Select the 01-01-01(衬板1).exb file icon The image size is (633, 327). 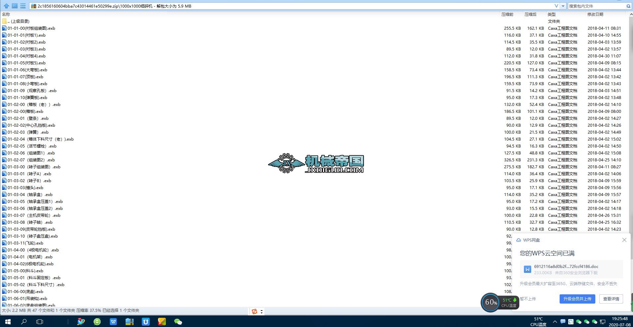click(4, 35)
